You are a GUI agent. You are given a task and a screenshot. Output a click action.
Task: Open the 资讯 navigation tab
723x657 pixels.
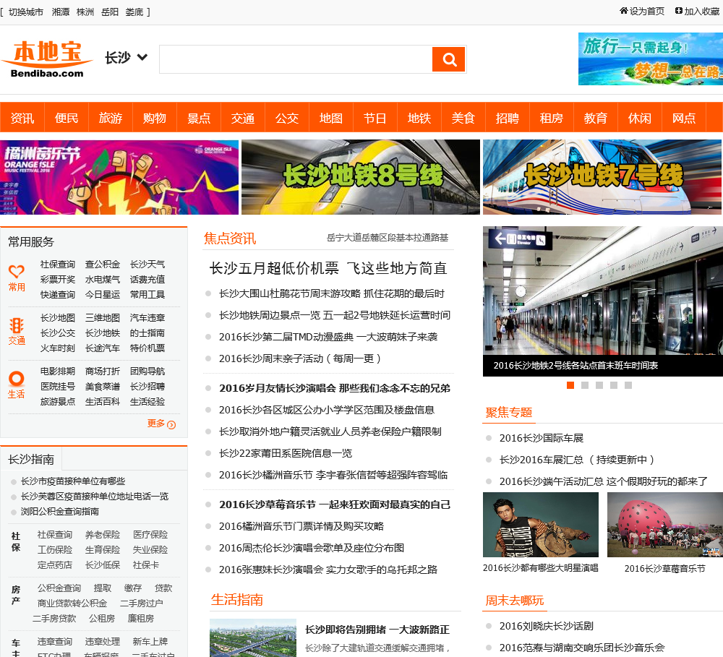(22, 118)
